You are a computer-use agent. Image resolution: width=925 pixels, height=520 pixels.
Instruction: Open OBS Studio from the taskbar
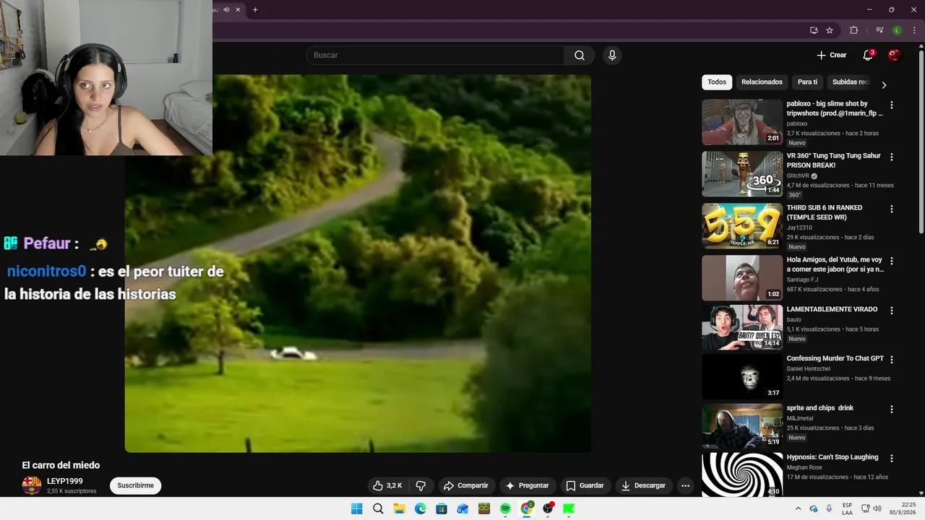(x=548, y=508)
